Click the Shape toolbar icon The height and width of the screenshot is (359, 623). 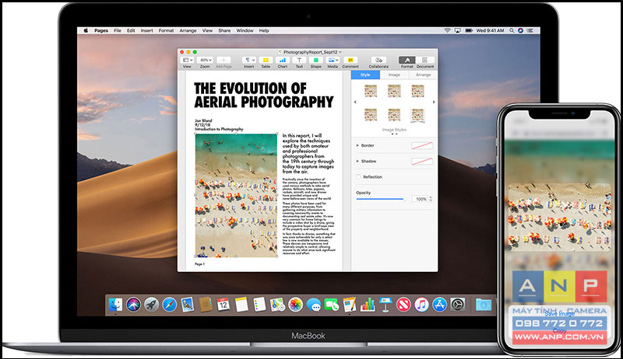[316, 61]
